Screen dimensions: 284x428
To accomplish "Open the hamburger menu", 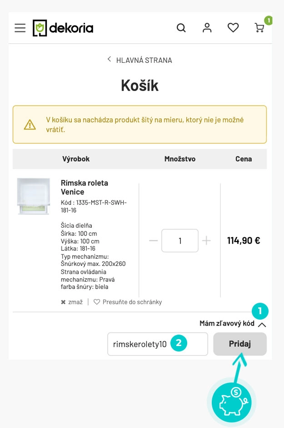I will 20,28.
